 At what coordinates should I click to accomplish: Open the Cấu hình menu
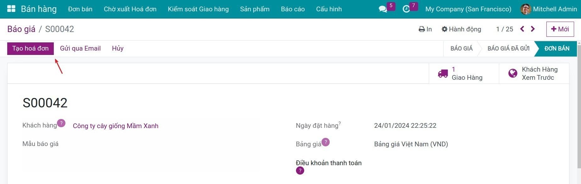pos(329,9)
